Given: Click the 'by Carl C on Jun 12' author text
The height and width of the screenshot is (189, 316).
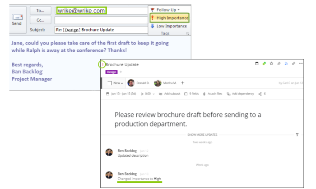Looking at the screenshot, I should click(291, 83).
